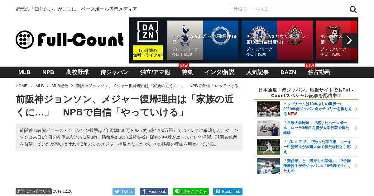Click the MLB総合 breadcrumb link

point(60,86)
